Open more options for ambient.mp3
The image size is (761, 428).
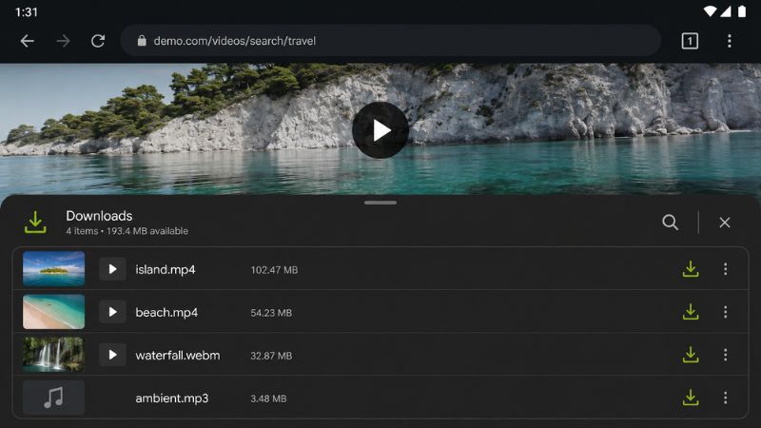pyautogui.click(x=725, y=398)
